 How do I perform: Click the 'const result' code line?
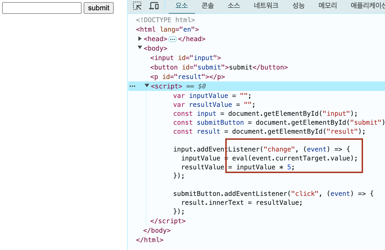[x=269, y=131]
